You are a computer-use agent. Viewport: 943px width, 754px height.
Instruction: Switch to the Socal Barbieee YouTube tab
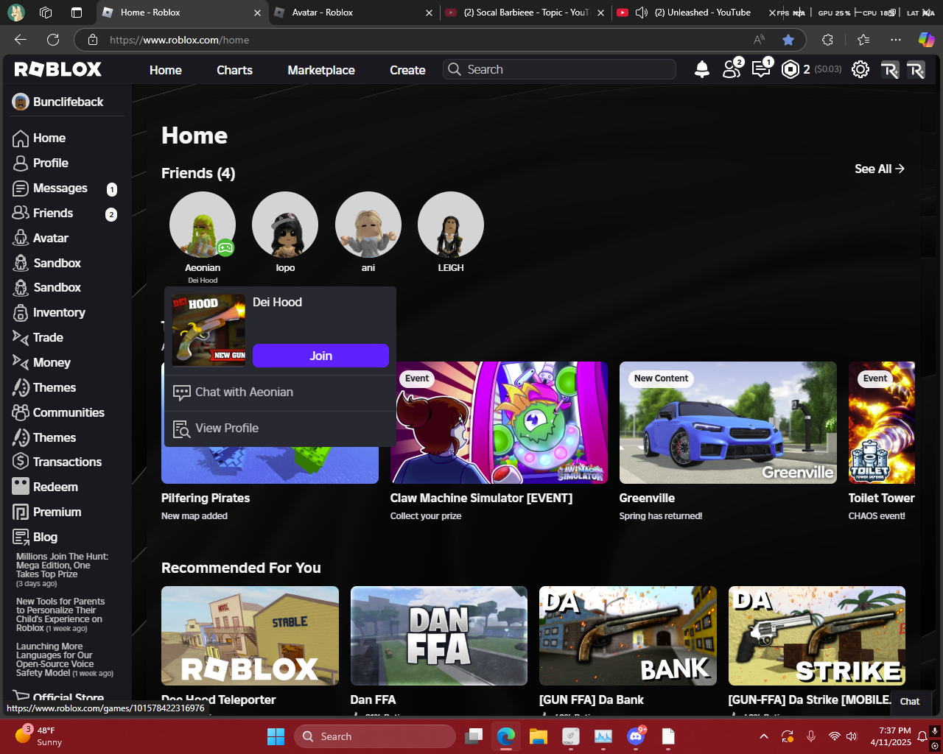(525, 13)
